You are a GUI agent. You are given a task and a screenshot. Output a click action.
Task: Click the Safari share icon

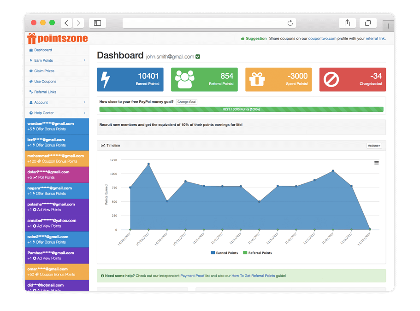tap(347, 23)
